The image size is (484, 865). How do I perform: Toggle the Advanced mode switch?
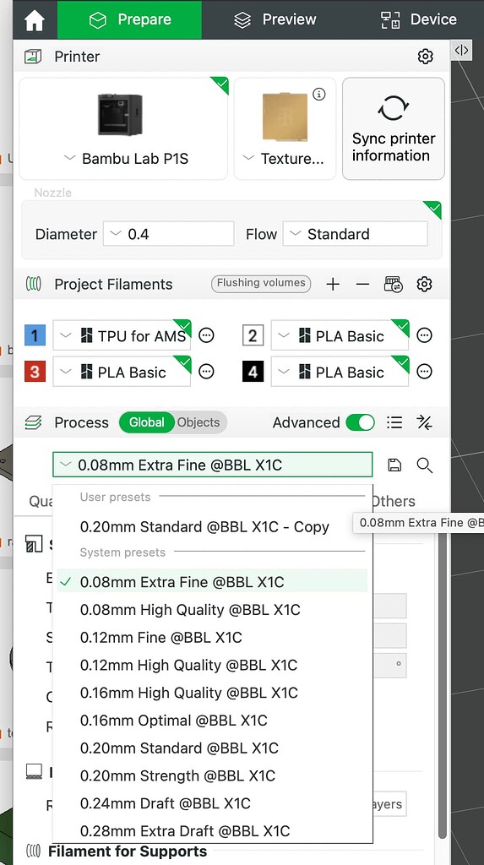pos(361,422)
